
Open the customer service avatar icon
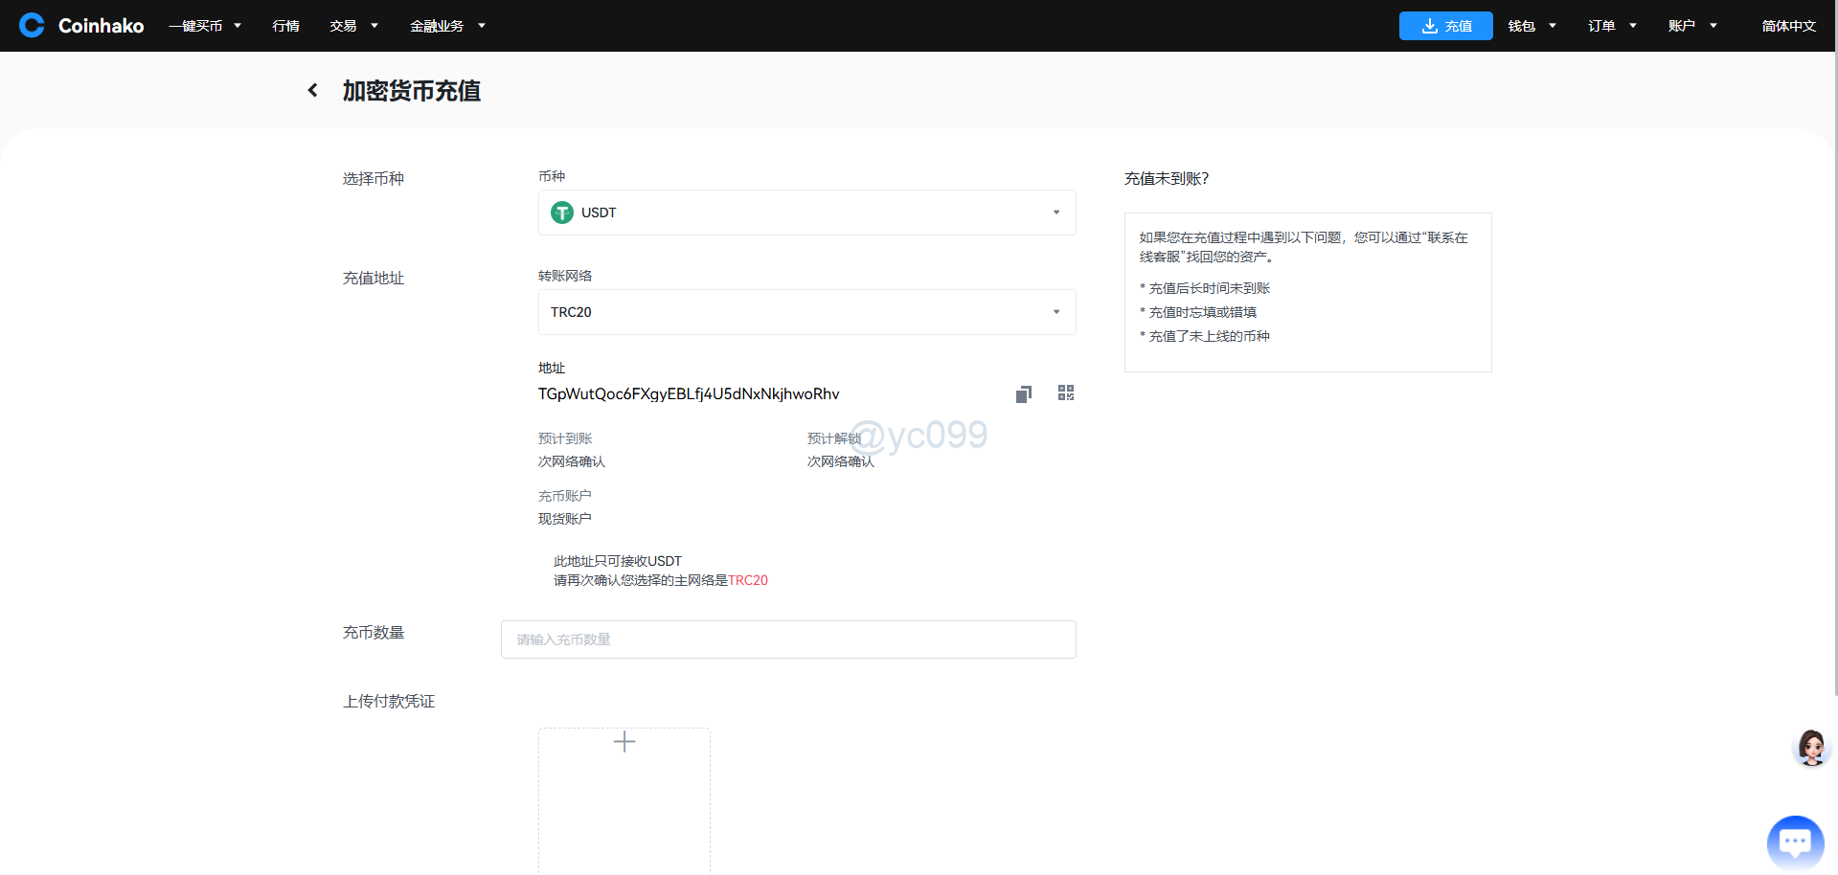tap(1810, 748)
